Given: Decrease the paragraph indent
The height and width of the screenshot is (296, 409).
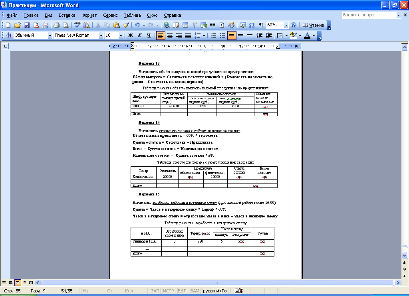Looking at the screenshot, I should 259,35.
